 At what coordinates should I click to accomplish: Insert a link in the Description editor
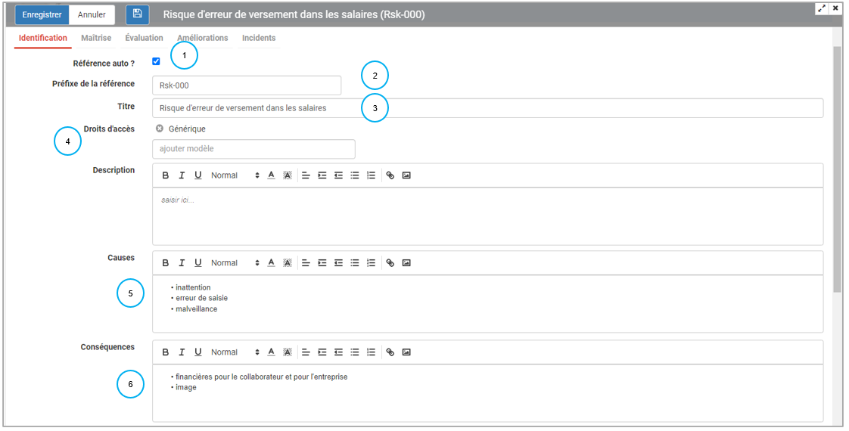point(390,175)
